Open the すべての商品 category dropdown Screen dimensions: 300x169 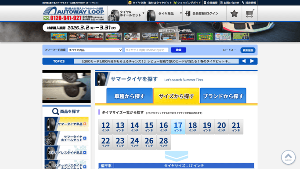point(95,50)
